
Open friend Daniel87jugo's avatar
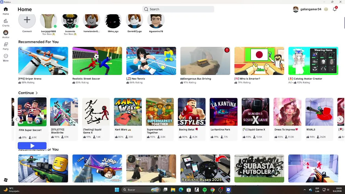[134, 21]
